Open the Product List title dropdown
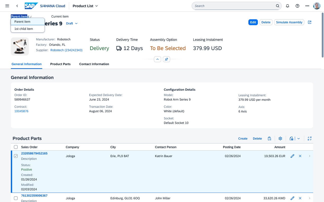324x202 pixels. (85, 6)
